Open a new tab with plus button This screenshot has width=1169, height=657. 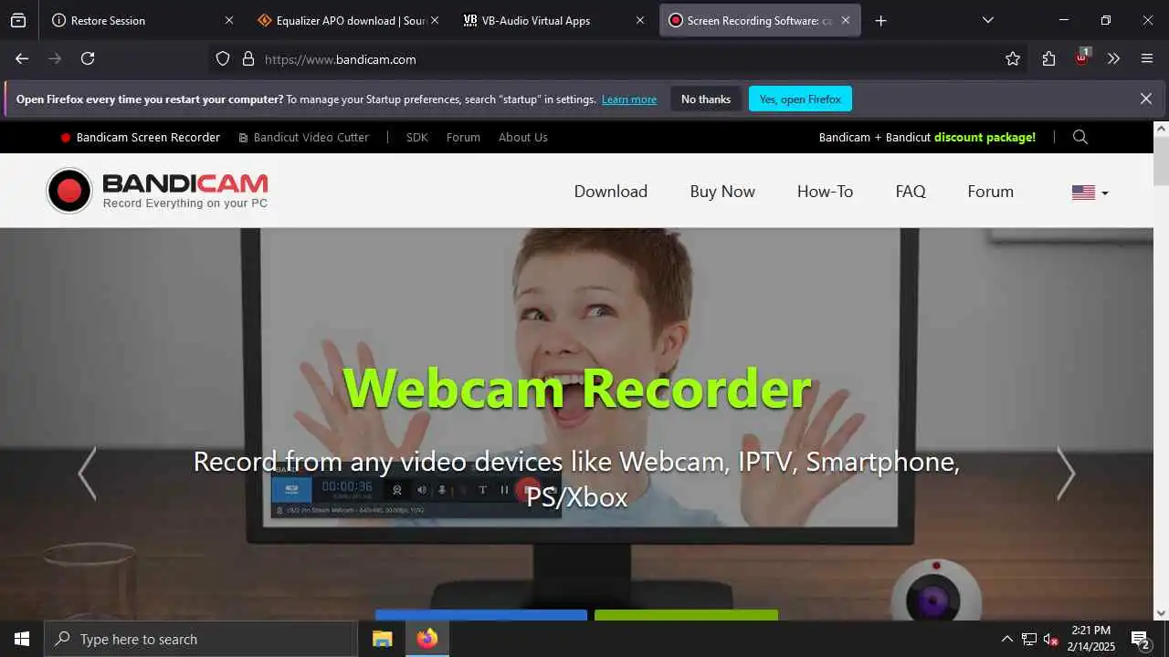coord(880,20)
